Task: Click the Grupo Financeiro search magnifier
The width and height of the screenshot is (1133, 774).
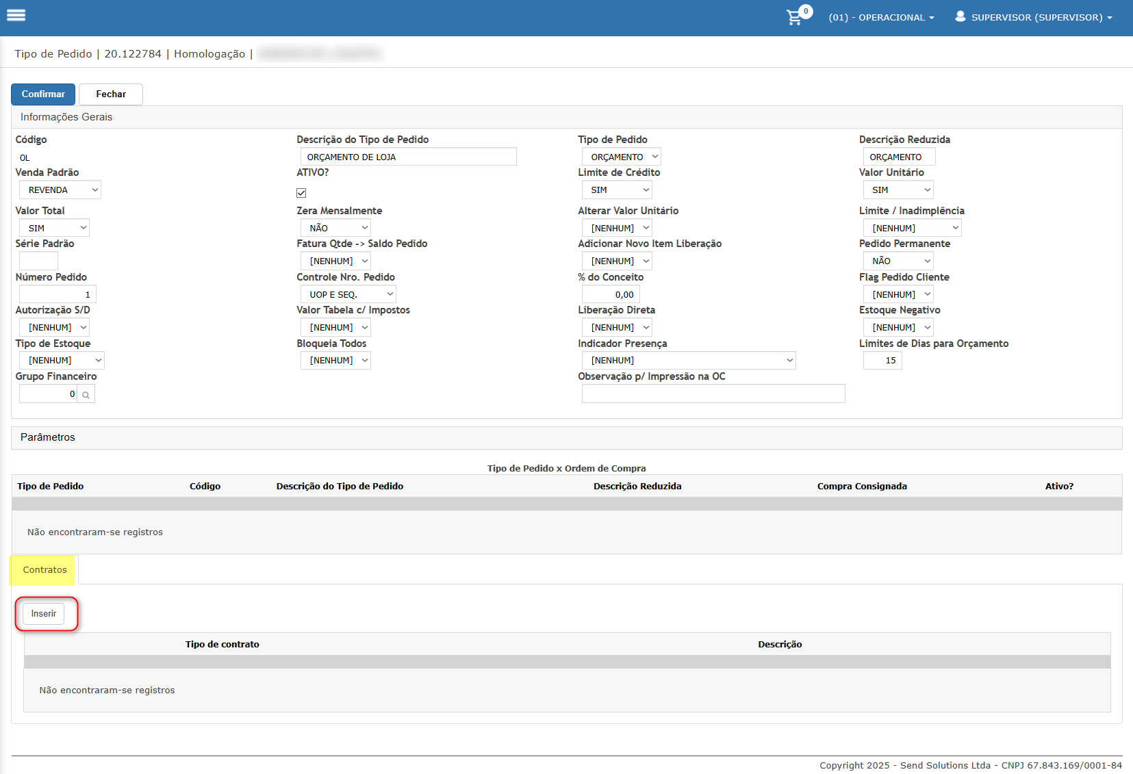Action: 86,394
